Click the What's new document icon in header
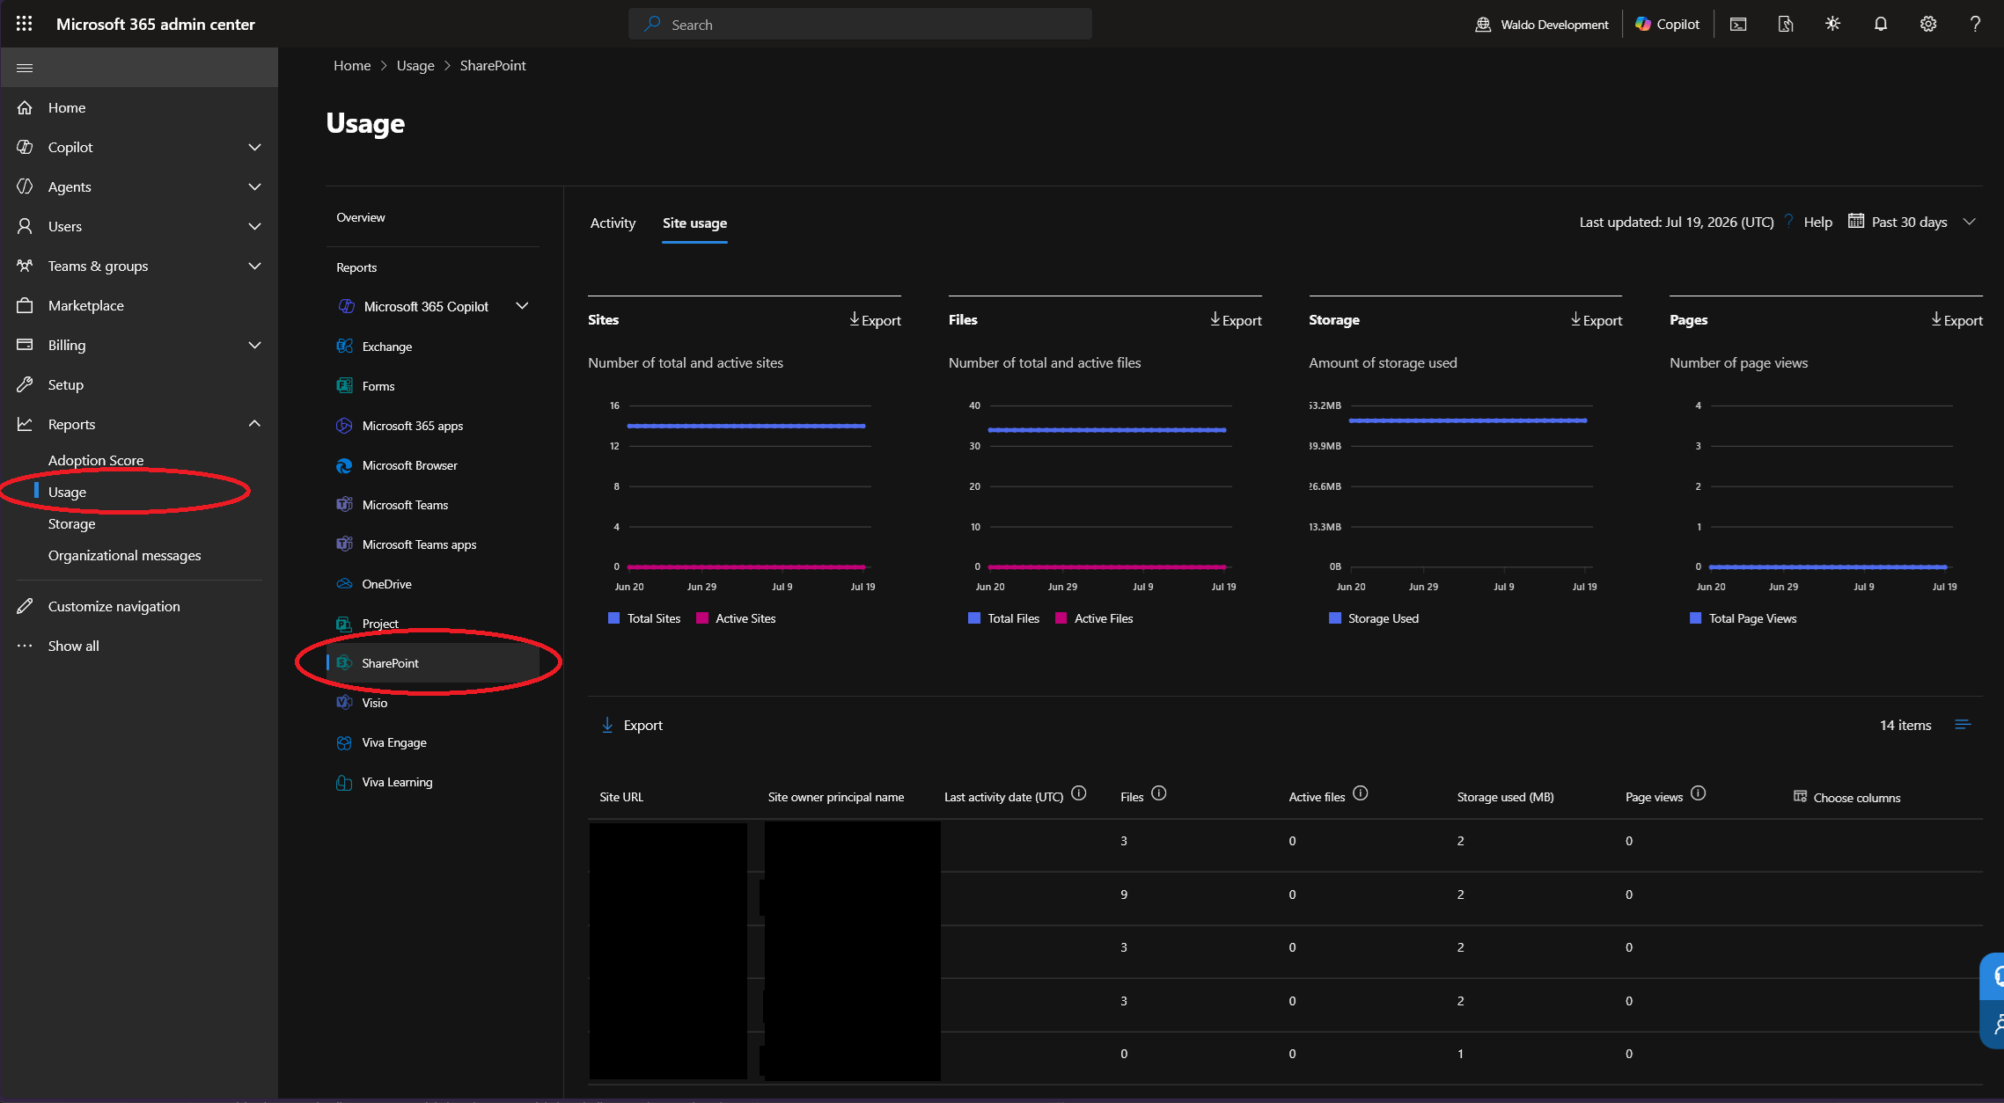This screenshot has width=2004, height=1103. (1785, 24)
